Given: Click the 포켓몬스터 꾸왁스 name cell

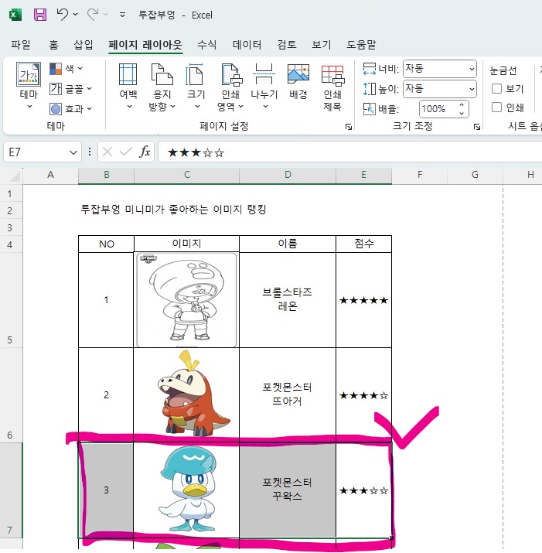Looking at the screenshot, I should (288, 490).
